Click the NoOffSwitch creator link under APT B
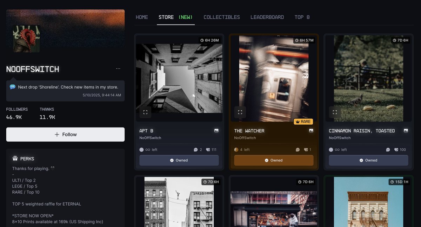 [150, 138]
